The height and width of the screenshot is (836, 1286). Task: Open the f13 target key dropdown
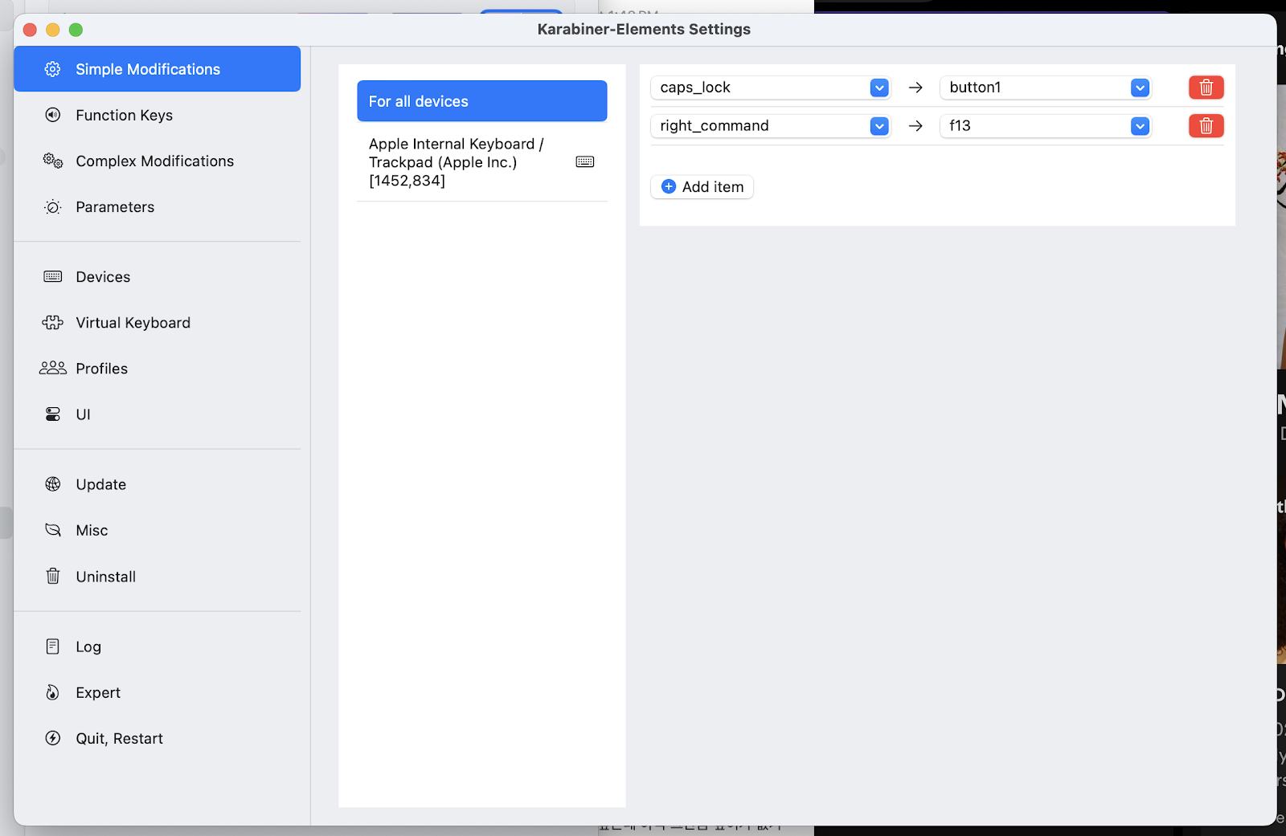point(1045,125)
